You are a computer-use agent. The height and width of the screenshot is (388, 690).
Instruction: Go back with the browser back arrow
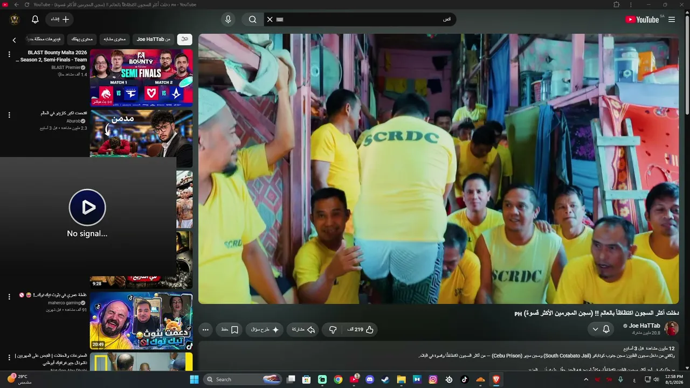coord(16,4)
